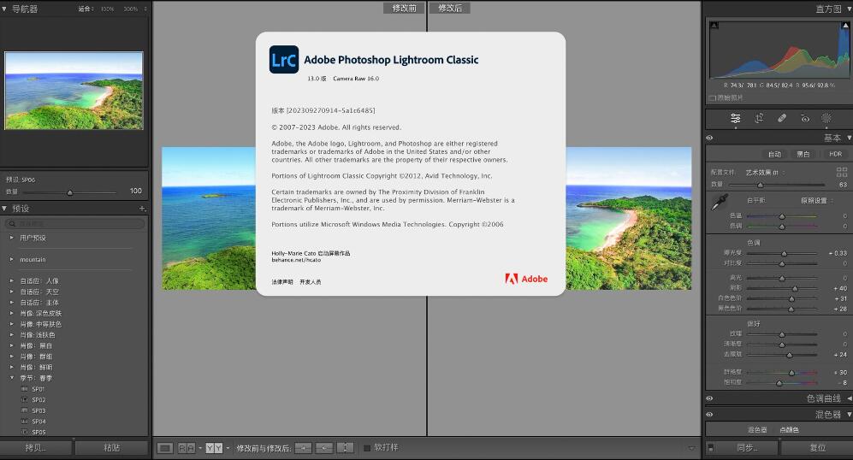
Task: Pick the white balance eyedropper tool
Action: [x=720, y=203]
